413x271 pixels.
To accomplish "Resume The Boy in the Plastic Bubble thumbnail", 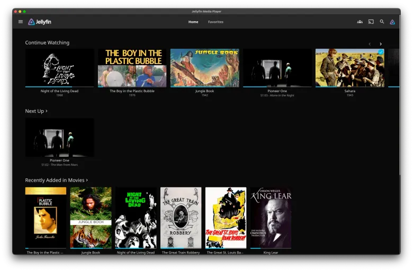I will point(132,68).
